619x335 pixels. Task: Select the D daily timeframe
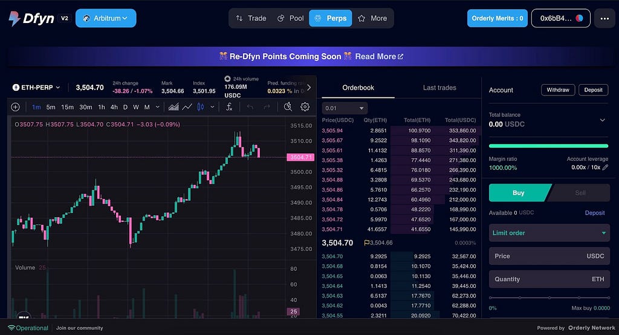click(x=125, y=107)
